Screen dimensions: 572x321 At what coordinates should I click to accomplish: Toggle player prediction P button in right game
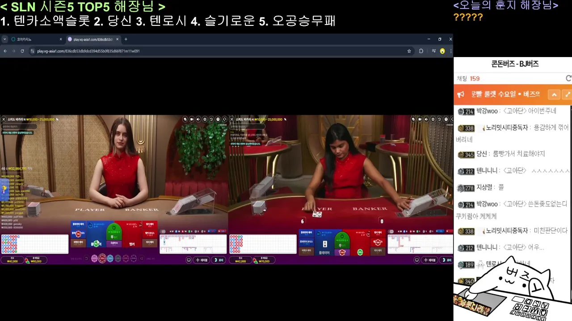click(x=440, y=231)
